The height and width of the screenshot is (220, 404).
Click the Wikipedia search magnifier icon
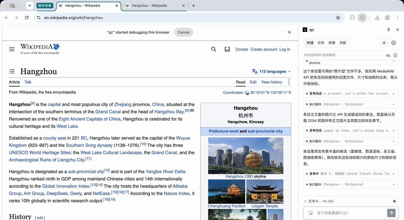pos(214,49)
